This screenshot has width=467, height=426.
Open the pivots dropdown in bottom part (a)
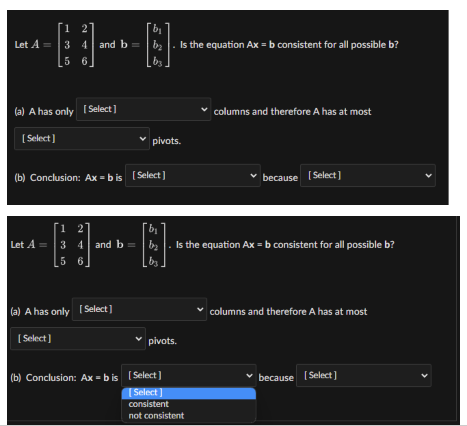(x=78, y=338)
